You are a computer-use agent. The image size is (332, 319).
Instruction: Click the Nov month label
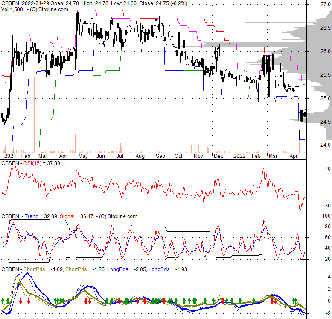198,156
